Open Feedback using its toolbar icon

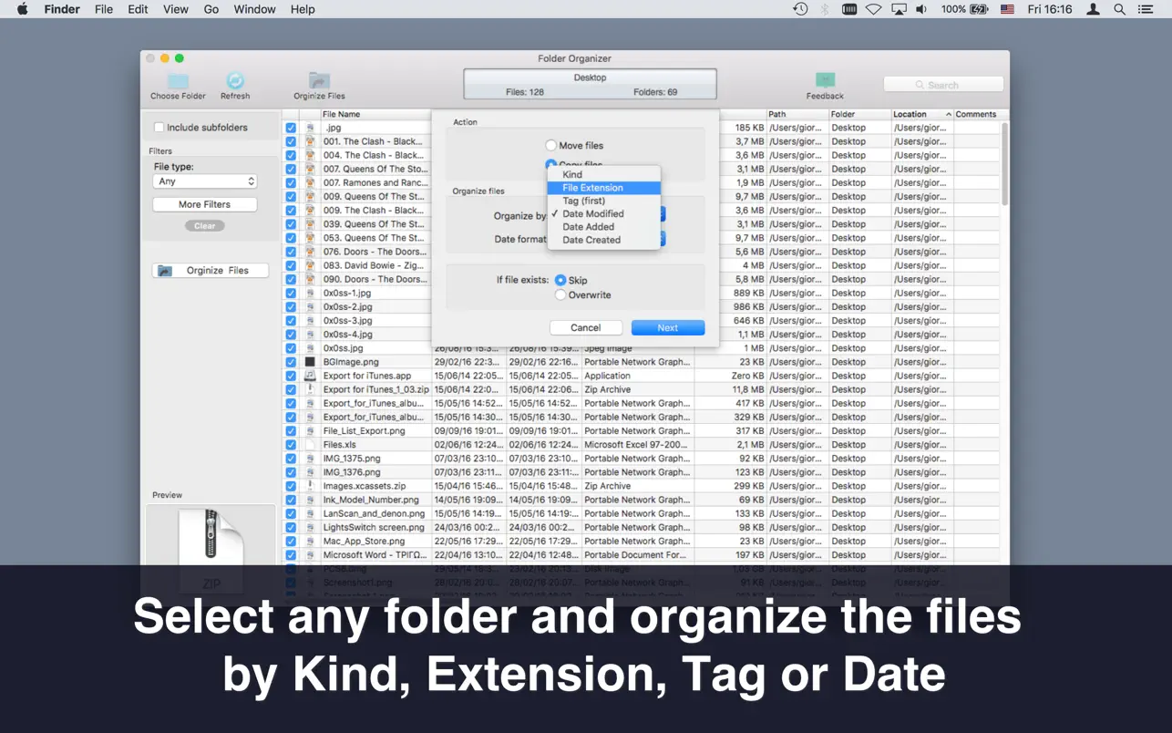(x=825, y=80)
